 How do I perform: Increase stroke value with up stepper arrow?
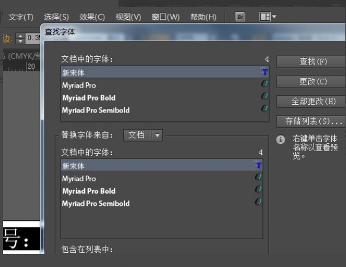[x=20, y=36]
